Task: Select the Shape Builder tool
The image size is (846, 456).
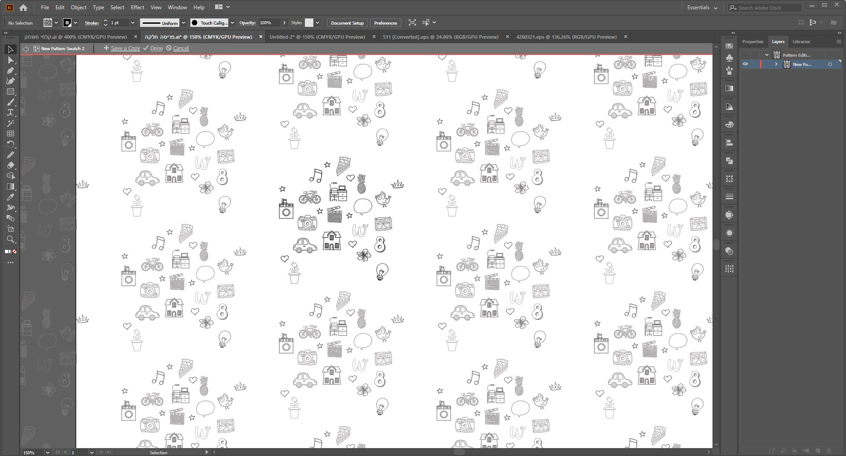Action: 11,176
